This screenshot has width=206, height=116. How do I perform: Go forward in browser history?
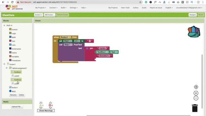click(8, 2)
